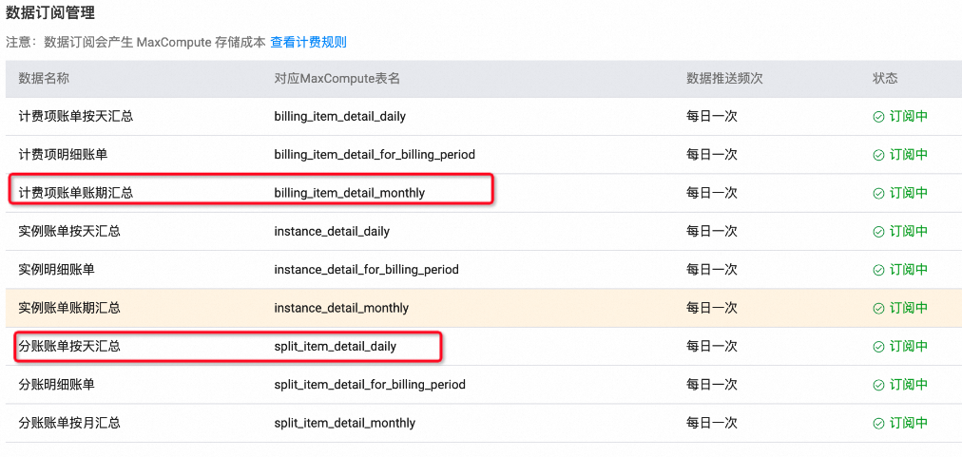Screen dimensions: 962x457
Task: Click check icon for instance_detail_daily row
Action: [878, 231]
